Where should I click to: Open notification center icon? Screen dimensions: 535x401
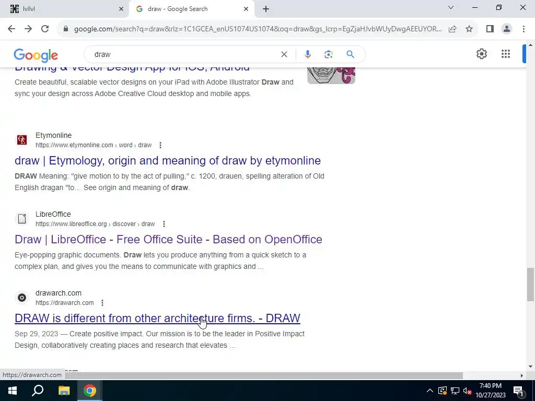click(518, 391)
